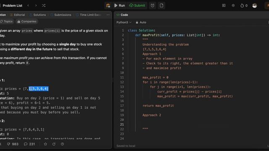Submit the solution
Viewport: 269px width, 151px height.
tap(137, 5)
